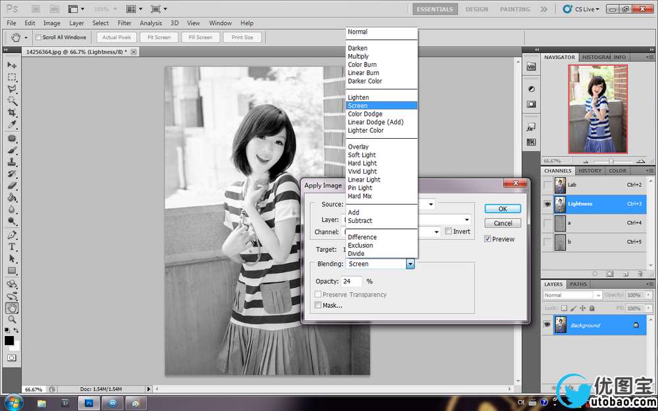Open the Screen Mode dropdown

point(159,9)
